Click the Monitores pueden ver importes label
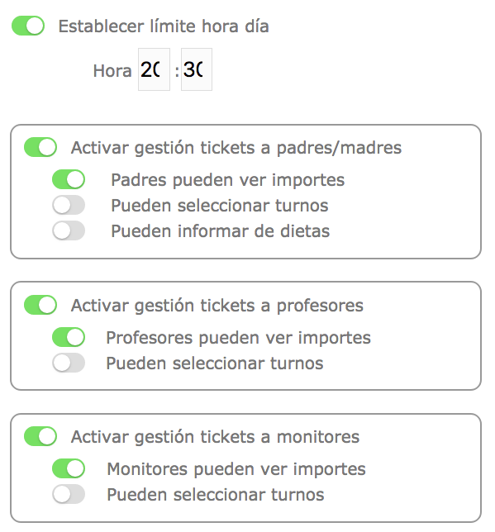Image resolution: width=495 pixels, height=532 pixels. [236, 469]
